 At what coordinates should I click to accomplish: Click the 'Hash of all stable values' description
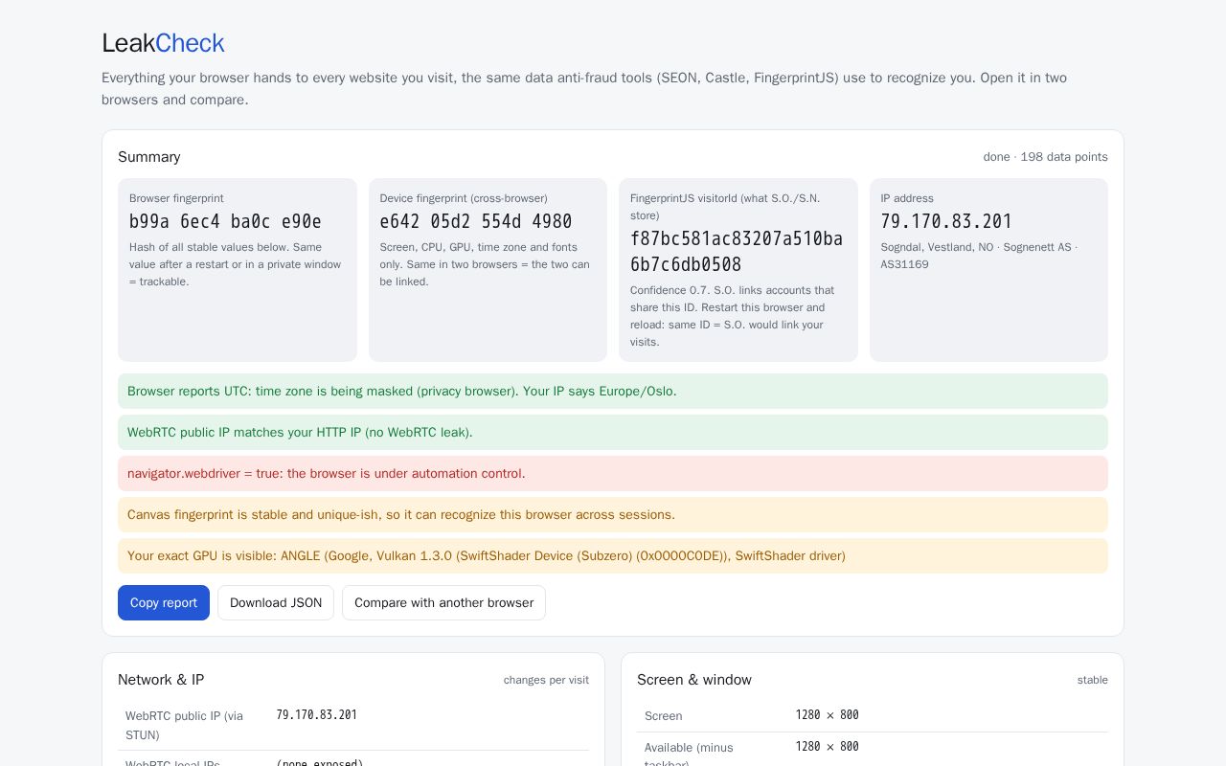click(x=236, y=264)
